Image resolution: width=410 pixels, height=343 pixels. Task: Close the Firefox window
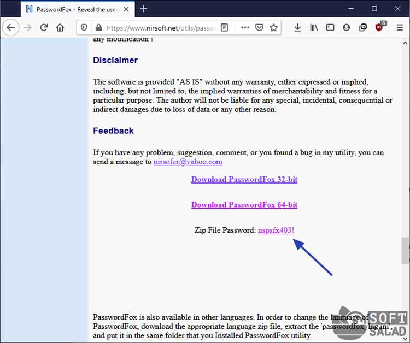tap(397, 9)
